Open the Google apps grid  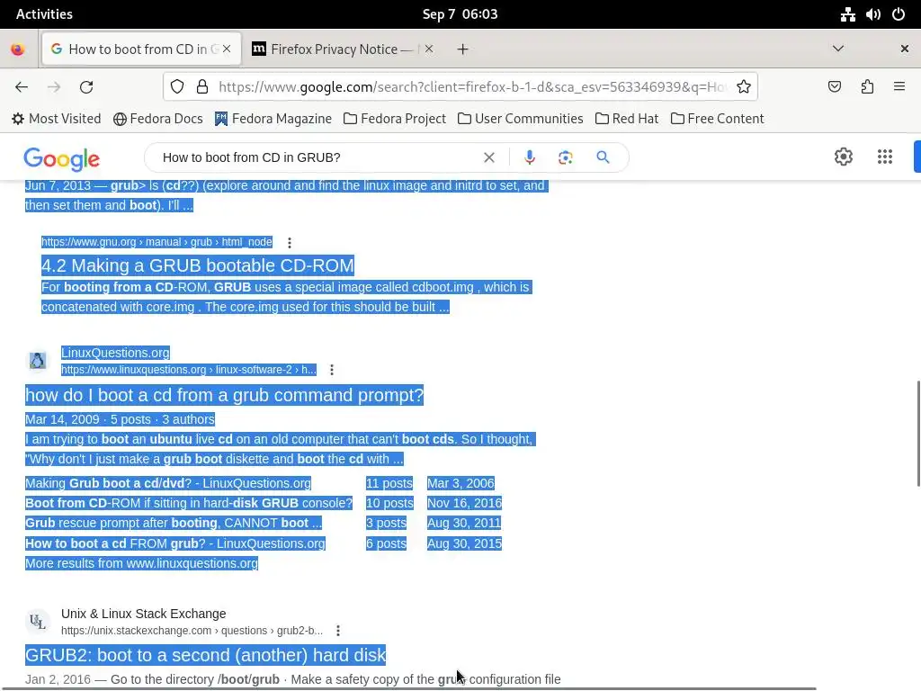(x=885, y=157)
